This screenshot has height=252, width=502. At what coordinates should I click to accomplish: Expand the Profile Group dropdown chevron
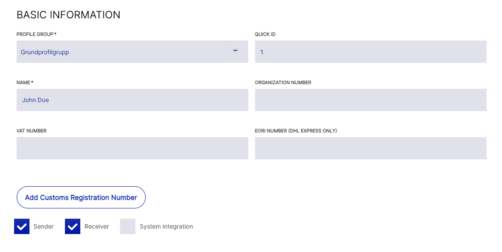click(x=235, y=51)
